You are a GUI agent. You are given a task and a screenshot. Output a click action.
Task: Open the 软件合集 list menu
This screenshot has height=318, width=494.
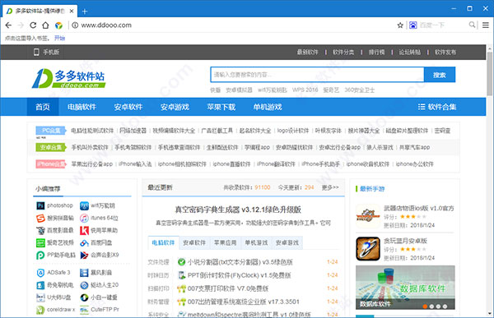(437, 107)
